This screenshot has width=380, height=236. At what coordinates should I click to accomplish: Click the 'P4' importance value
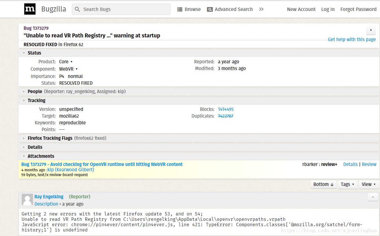pos(62,76)
